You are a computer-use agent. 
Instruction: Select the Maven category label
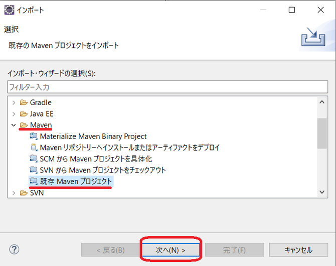click(x=41, y=125)
